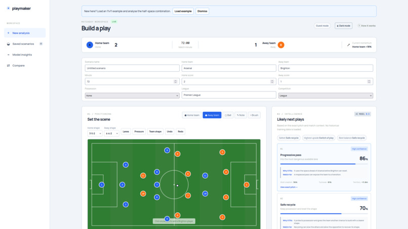Screen dimensions: 408x229
Task: Select blue home player marker number 2
Action: [x=126, y=205]
